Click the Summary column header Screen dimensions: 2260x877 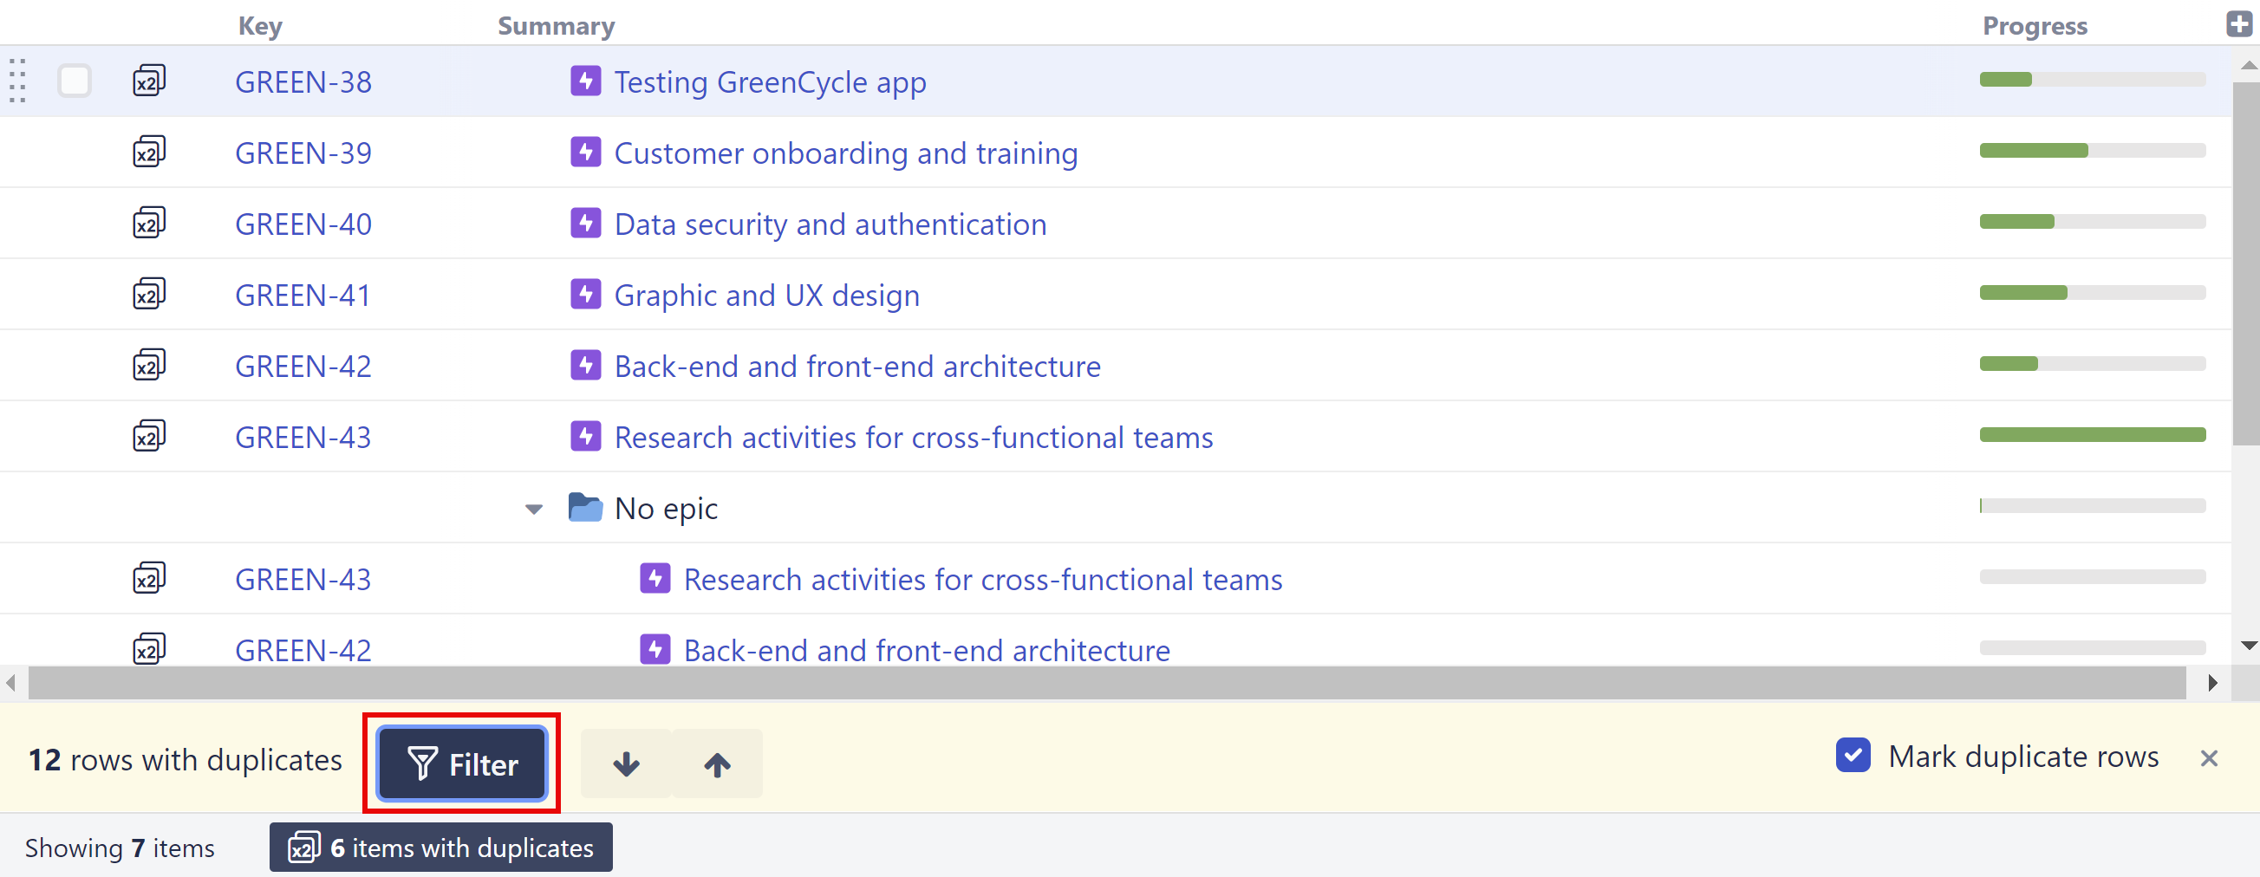pos(556,26)
